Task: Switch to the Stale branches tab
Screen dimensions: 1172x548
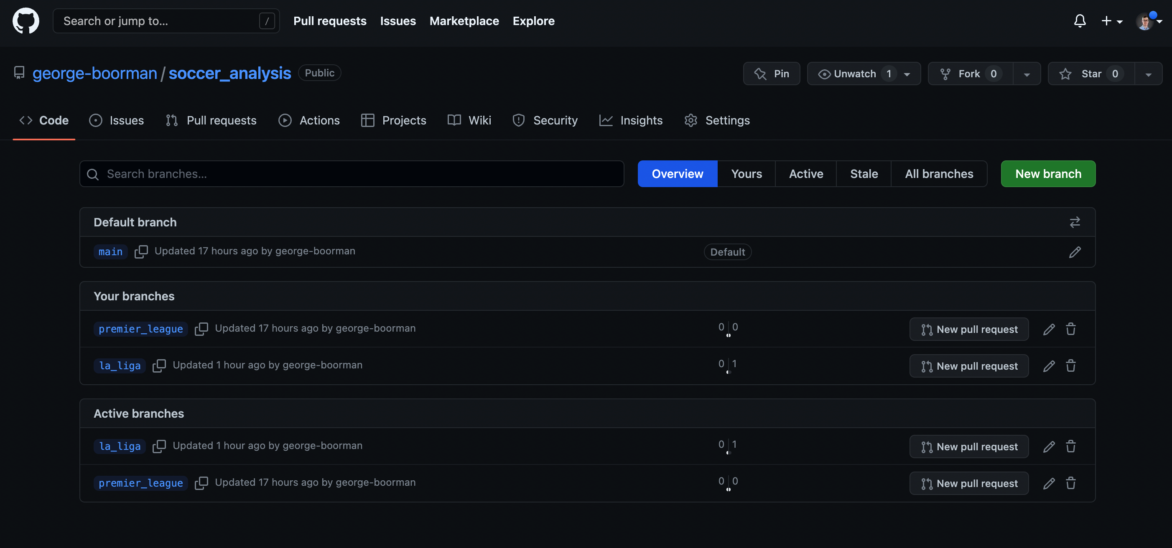Action: [864, 174]
